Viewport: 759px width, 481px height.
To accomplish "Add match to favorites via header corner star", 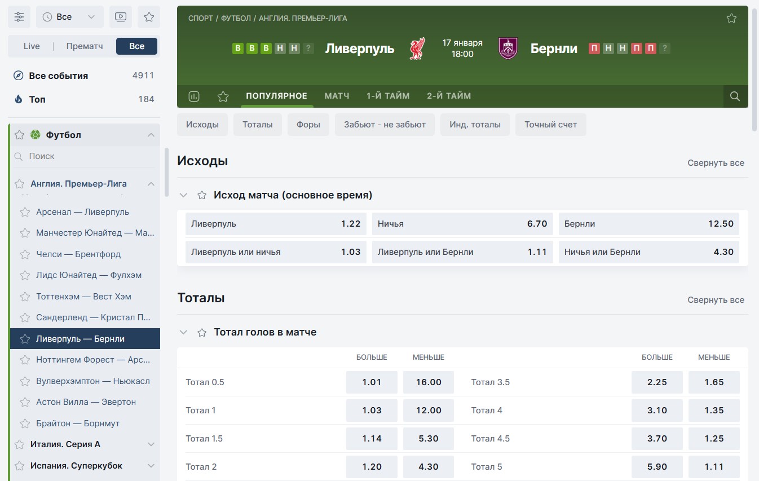I will point(731,18).
